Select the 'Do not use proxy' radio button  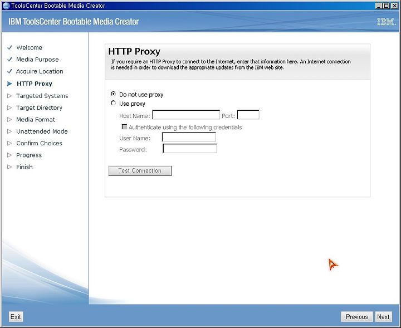click(113, 94)
